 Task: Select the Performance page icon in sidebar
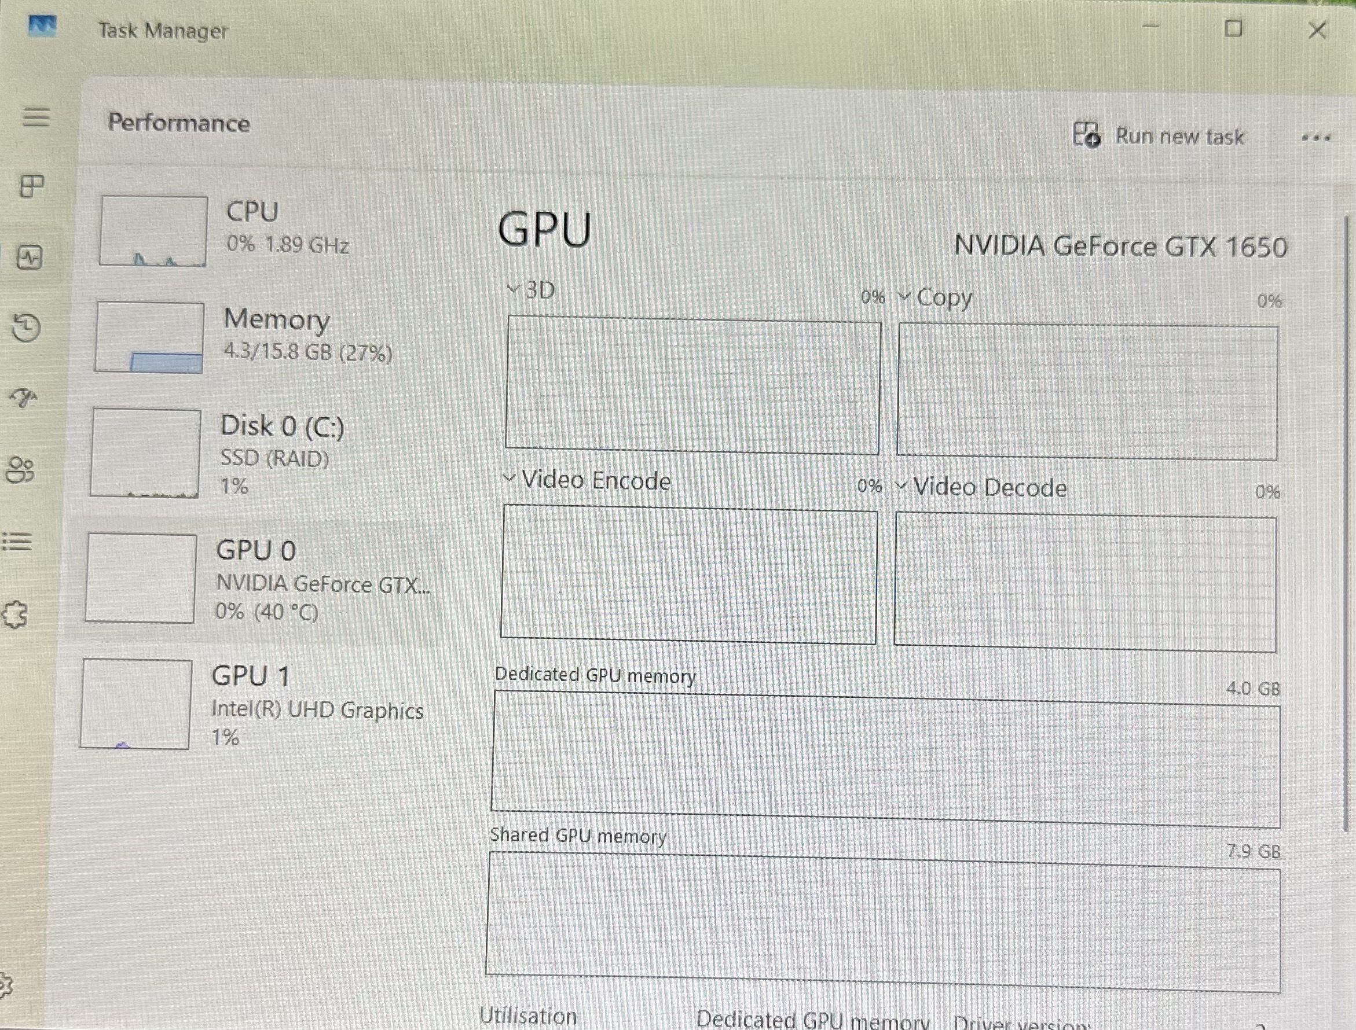click(x=30, y=257)
